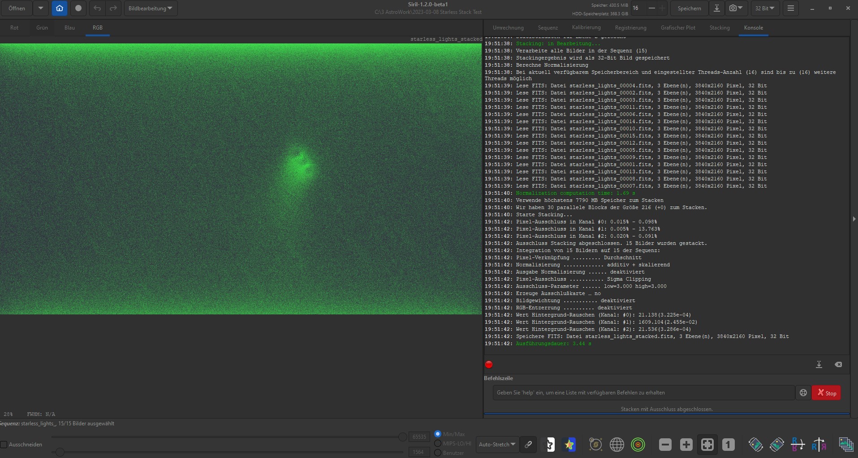Rotate image counterclockwise with the rotate-left icon
Image resolution: width=858 pixels, height=458 pixels.
click(756, 444)
